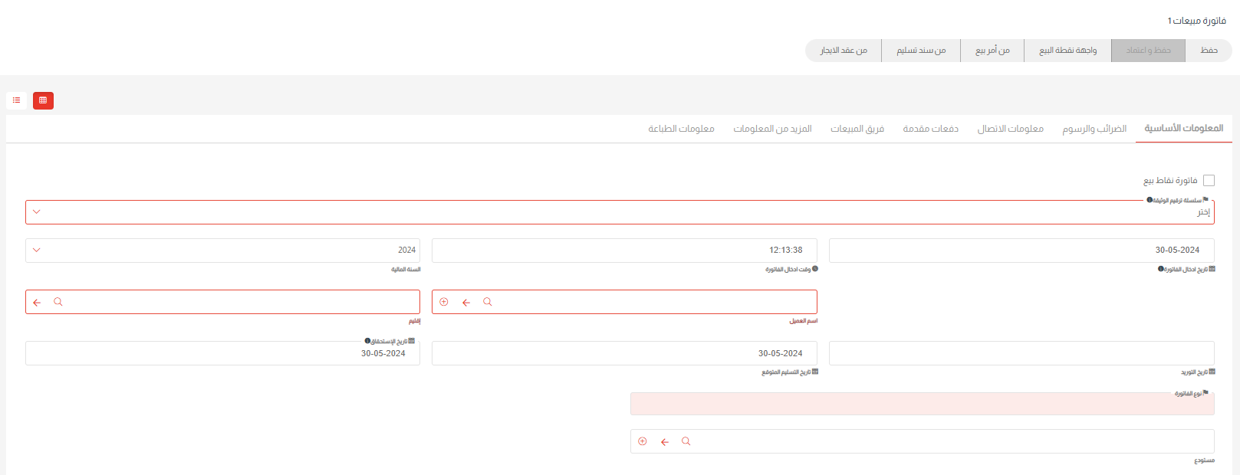Click arrow icon in customer name field
This screenshot has width=1240, height=475.
point(465,303)
